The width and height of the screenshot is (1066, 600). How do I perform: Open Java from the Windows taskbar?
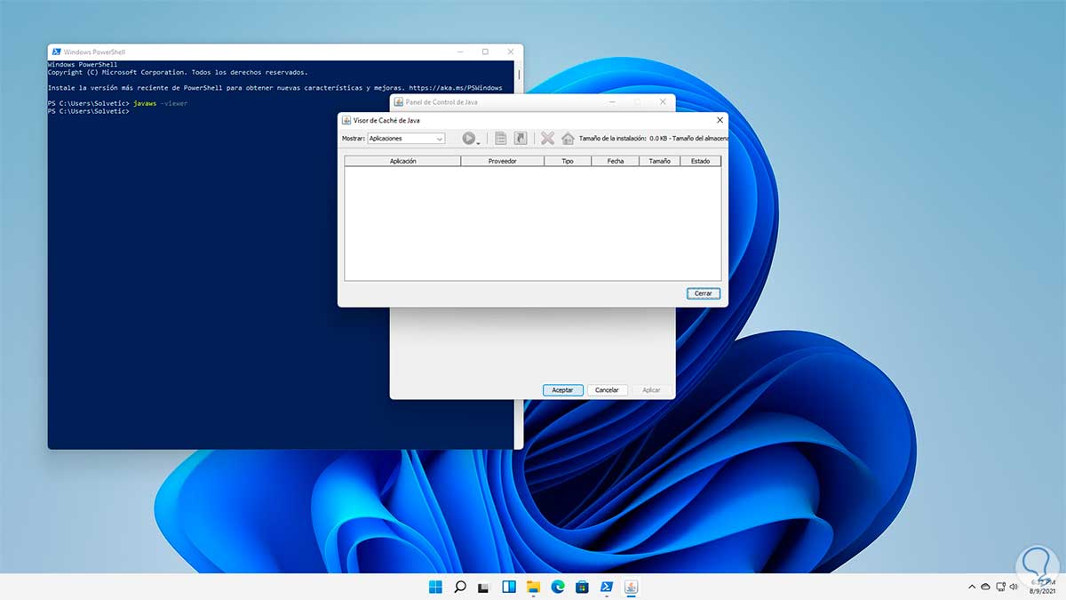pyautogui.click(x=631, y=587)
